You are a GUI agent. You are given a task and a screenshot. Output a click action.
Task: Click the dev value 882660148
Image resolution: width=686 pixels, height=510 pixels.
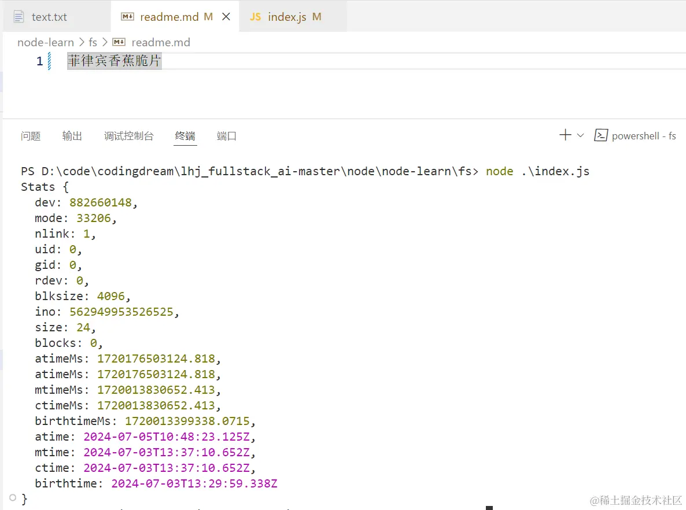pos(100,202)
